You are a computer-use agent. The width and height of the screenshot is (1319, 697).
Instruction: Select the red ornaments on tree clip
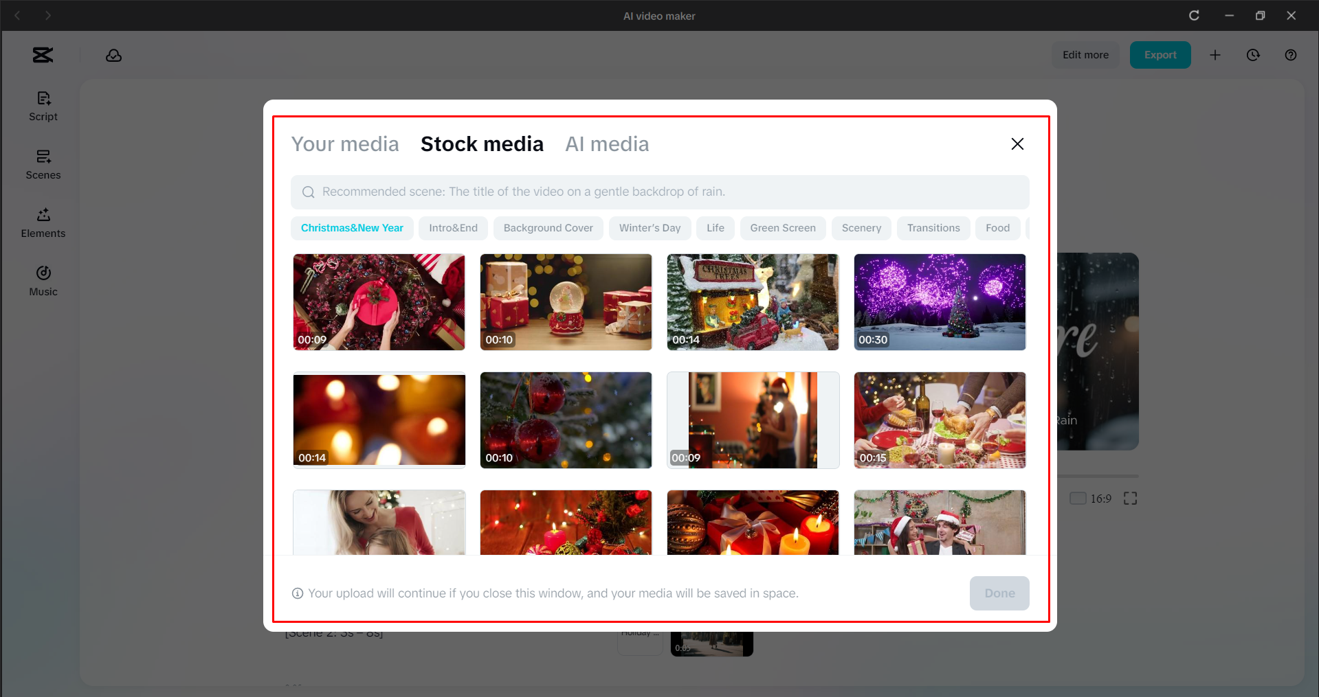[566, 420]
